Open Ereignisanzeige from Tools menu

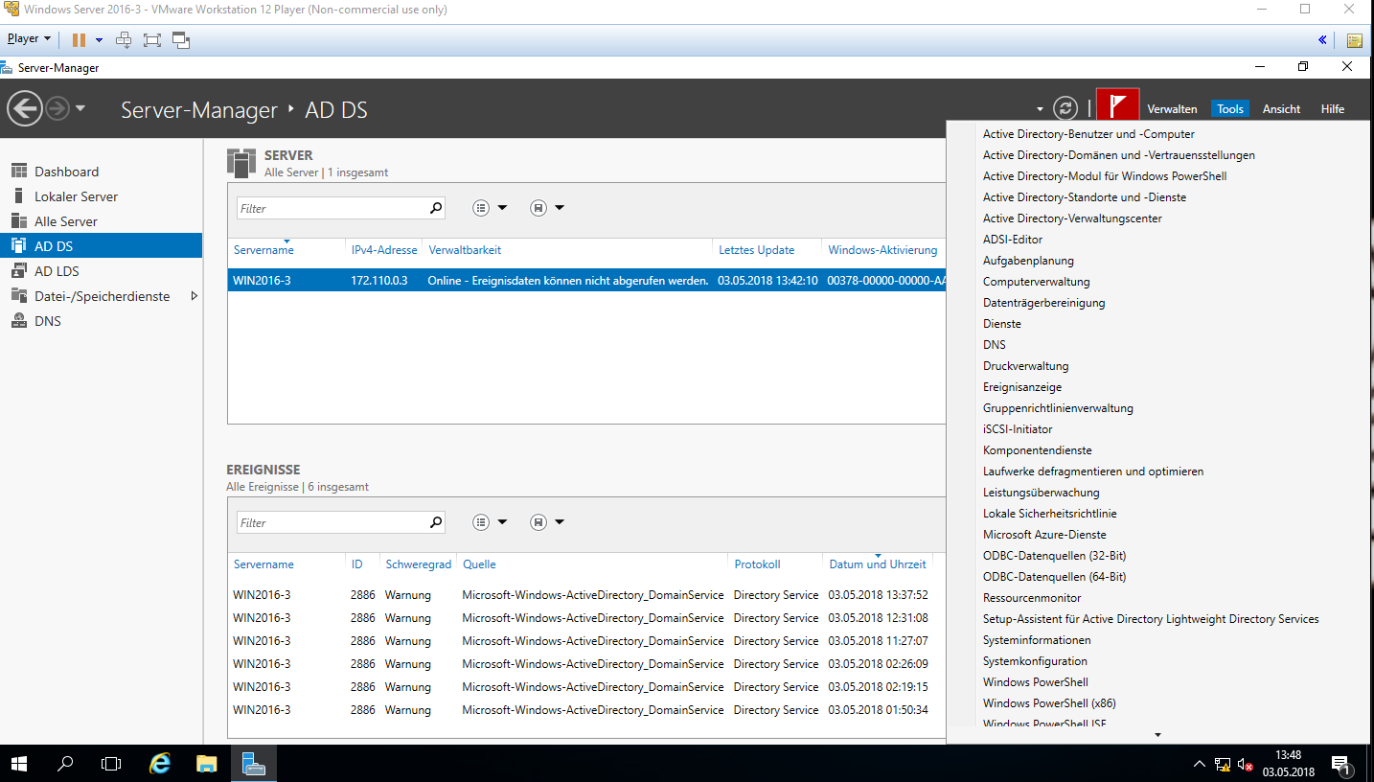(1022, 387)
